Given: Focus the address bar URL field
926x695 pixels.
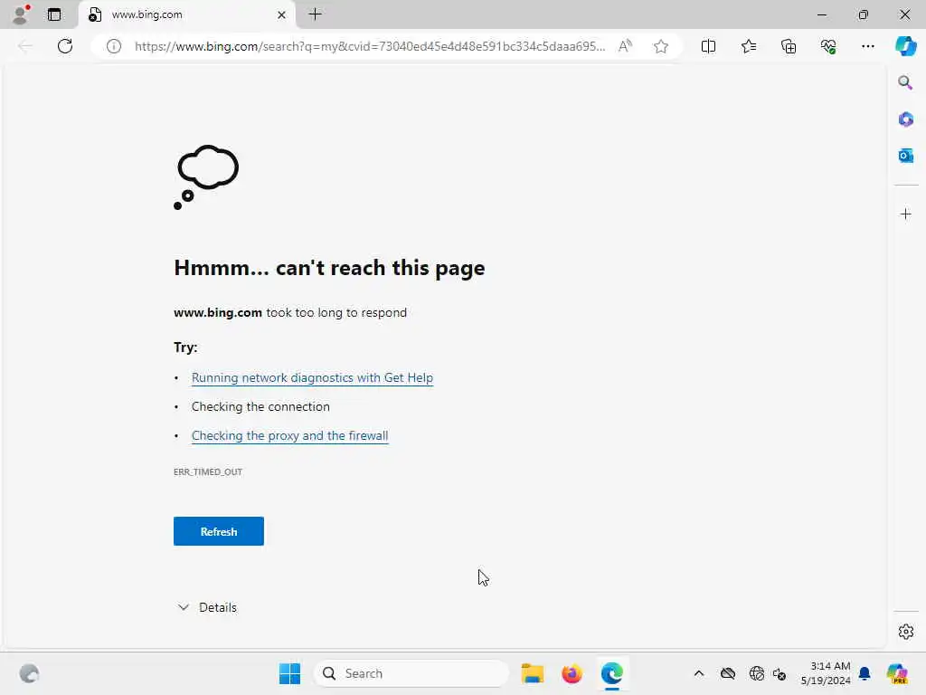Looking at the screenshot, I should click(370, 46).
